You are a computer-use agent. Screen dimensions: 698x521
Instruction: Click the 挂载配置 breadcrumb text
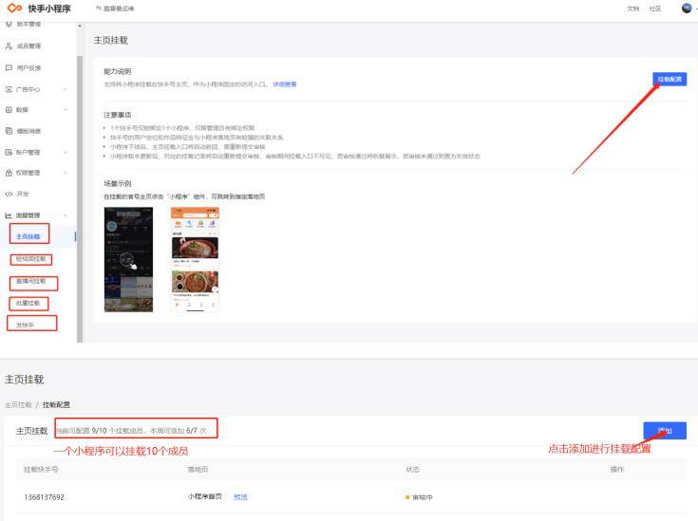(x=56, y=405)
